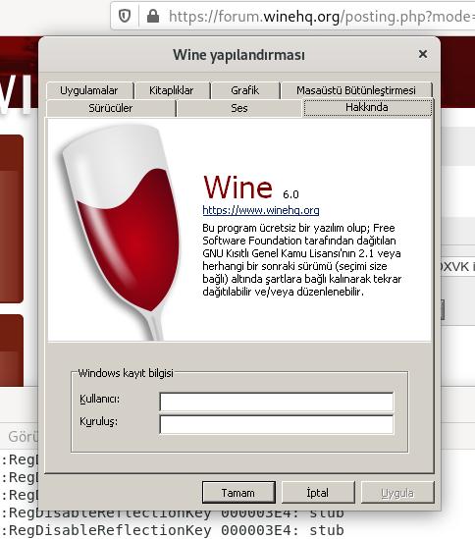Click the Uygula button

pyautogui.click(x=397, y=493)
